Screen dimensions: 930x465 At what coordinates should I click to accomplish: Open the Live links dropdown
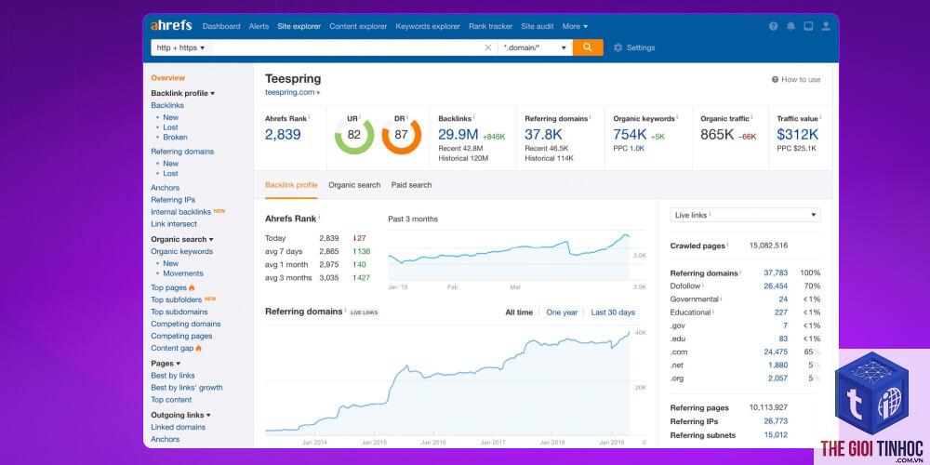click(746, 215)
